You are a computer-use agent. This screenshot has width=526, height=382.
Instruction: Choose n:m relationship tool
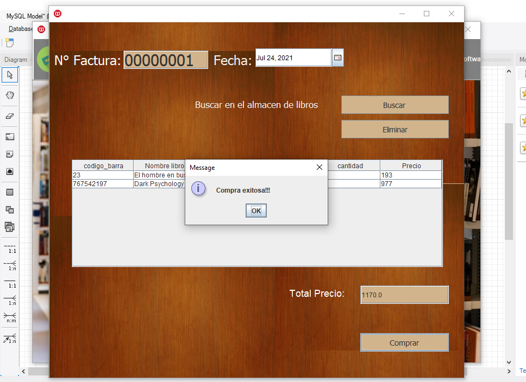[x=10, y=317]
